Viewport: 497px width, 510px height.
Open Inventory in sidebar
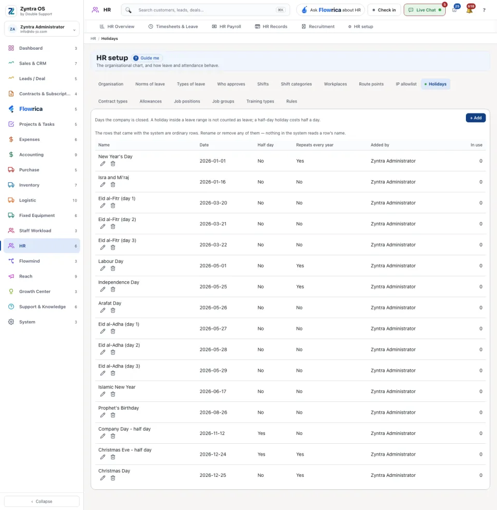pos(41,185)
